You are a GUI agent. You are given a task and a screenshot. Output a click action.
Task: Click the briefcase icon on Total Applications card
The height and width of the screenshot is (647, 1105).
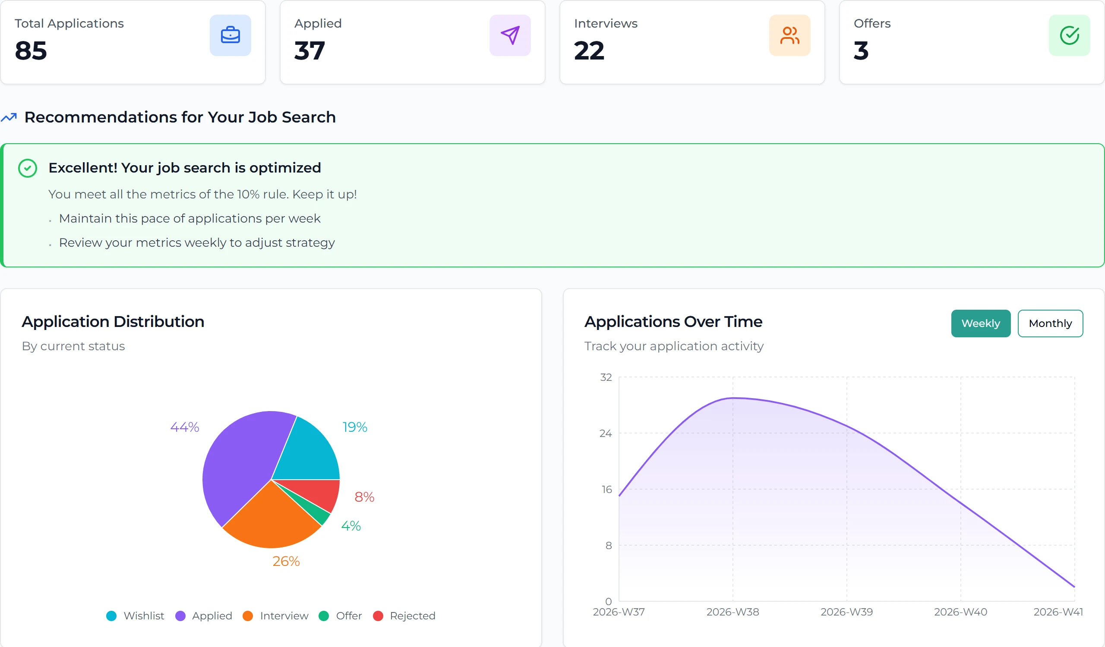pyautogui.click(x=230, y=35)
